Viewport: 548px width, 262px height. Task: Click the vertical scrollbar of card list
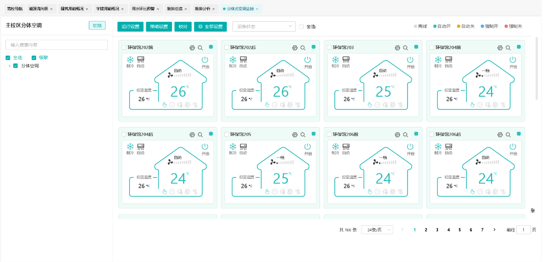coord(537,68)
